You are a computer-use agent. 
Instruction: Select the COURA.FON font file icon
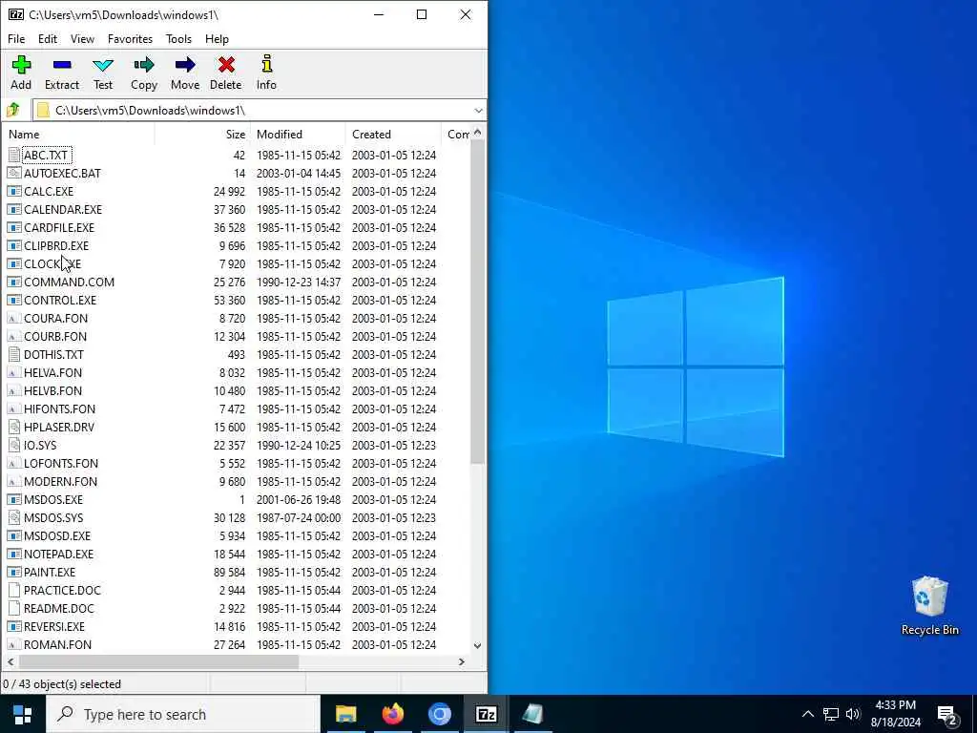pyautogui.click(x=14, y=319)
